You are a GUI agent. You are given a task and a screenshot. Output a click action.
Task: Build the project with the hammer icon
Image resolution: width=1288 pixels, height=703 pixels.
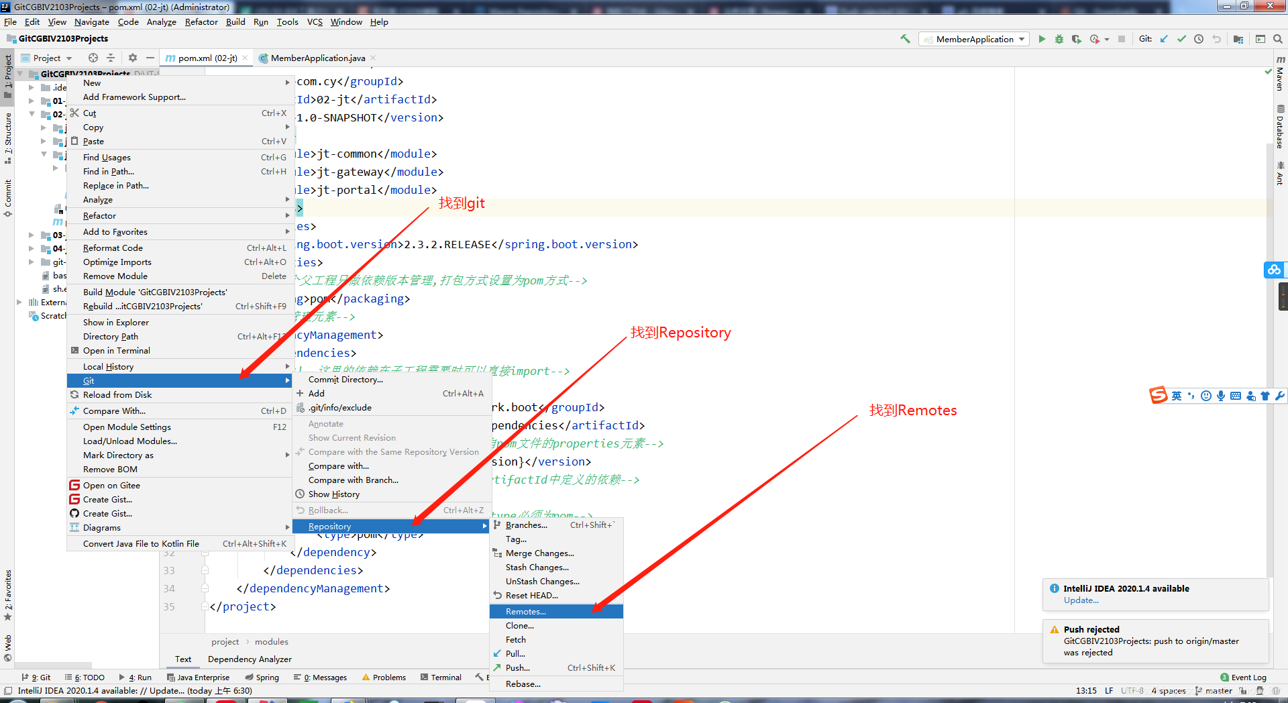[x=905, y=39]
